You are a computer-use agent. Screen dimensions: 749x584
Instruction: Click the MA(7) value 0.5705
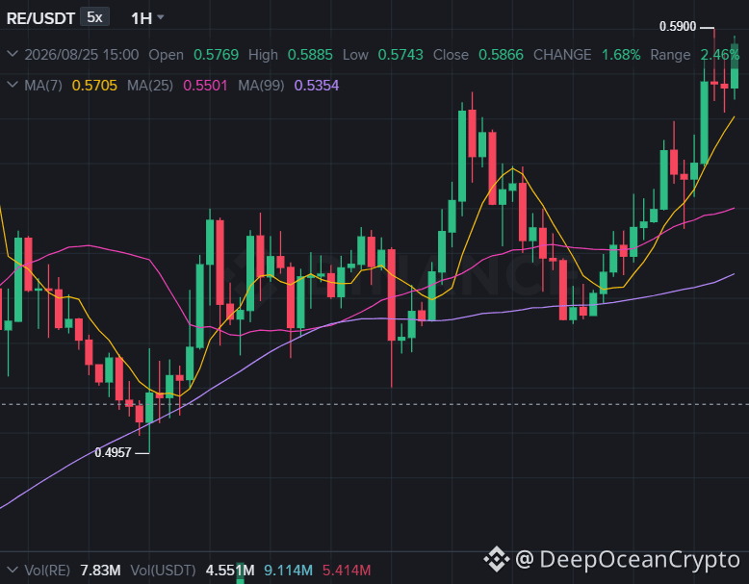(94, 86)
